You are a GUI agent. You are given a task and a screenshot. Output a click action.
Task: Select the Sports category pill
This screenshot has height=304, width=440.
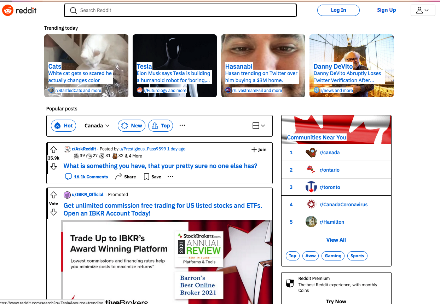click(357, 256)
